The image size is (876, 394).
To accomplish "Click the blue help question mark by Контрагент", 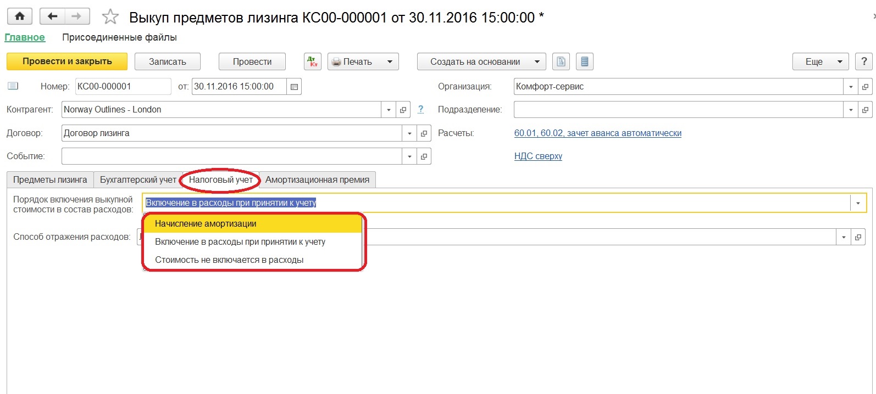I will tap(420, 109).
